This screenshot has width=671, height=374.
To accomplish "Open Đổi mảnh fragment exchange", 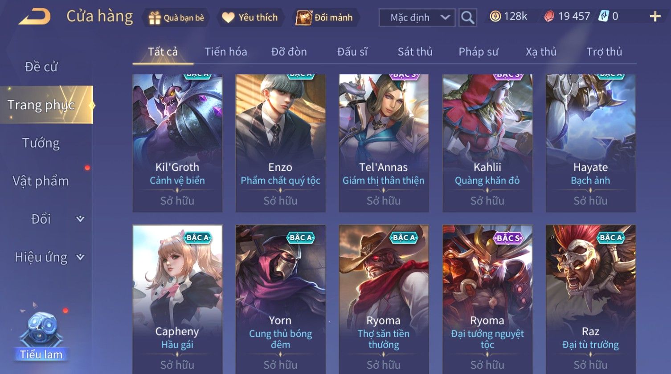I will coord(325,18).
